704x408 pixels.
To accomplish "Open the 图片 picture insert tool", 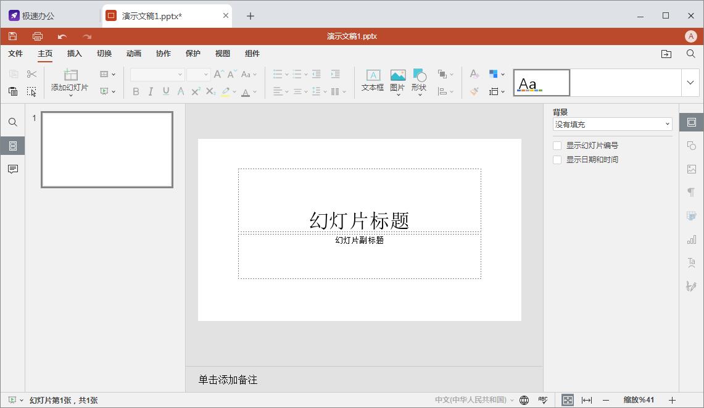I will (x=397, y=81).
